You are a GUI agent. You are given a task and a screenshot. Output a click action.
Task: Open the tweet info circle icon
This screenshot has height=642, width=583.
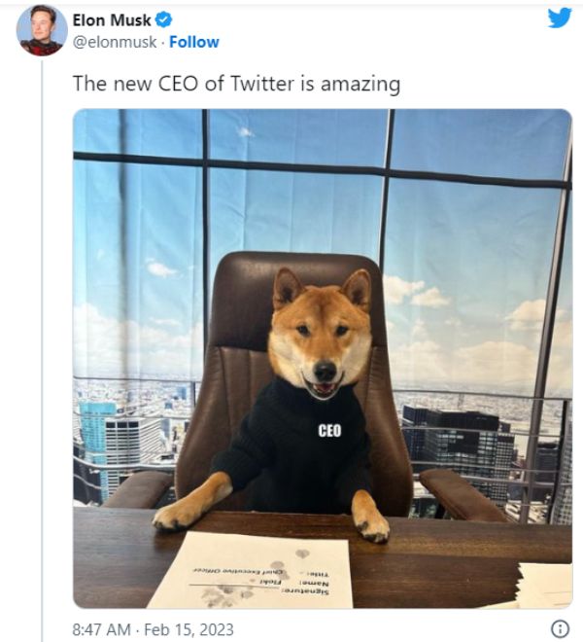point(560,627)
